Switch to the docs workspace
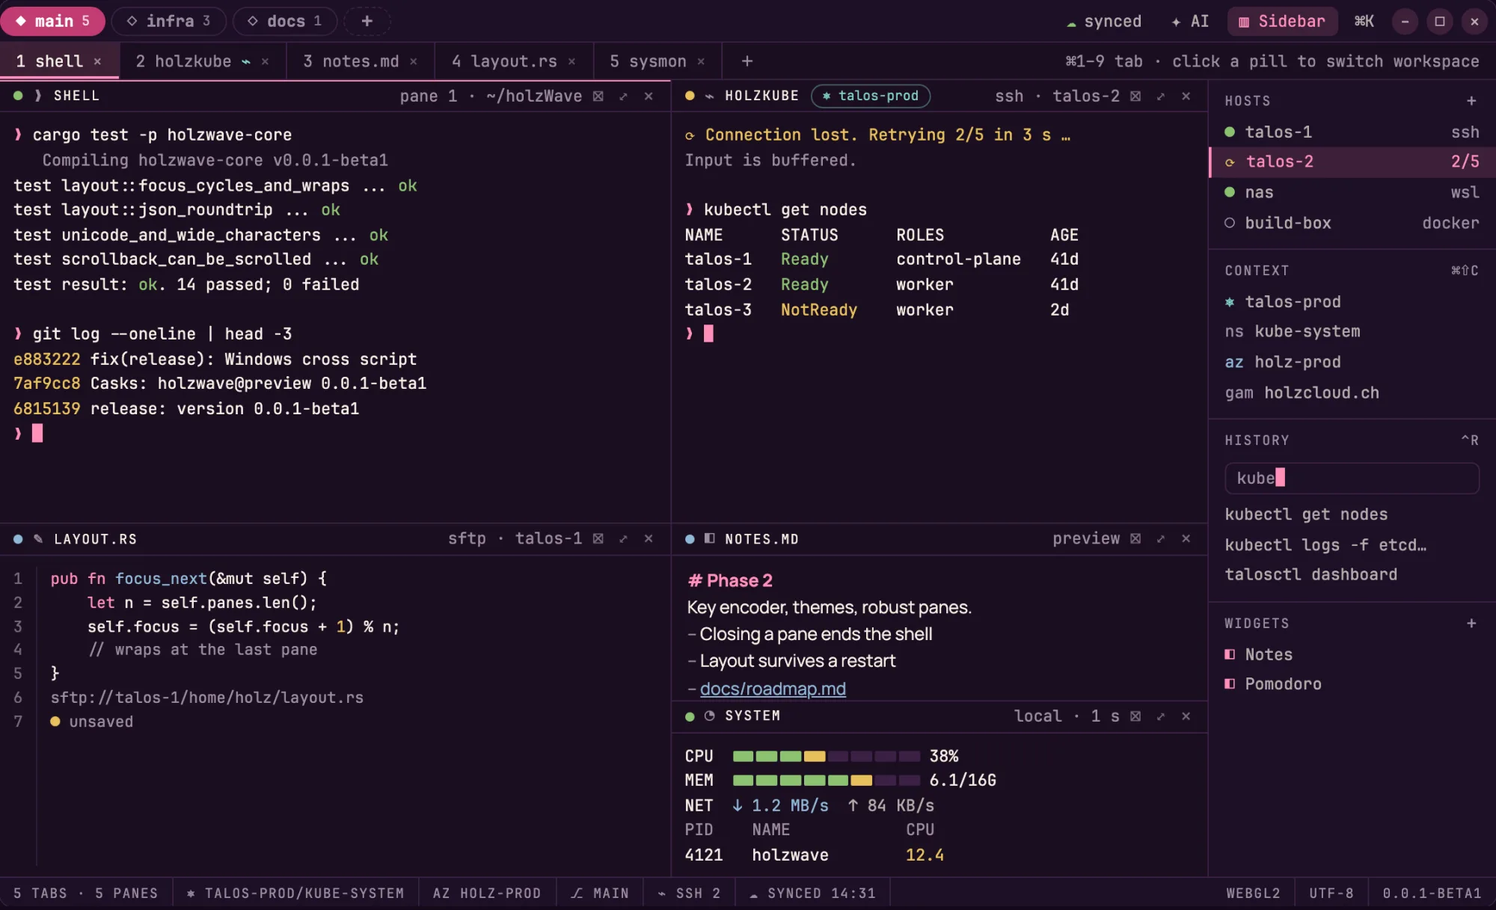 pos(285,21)
